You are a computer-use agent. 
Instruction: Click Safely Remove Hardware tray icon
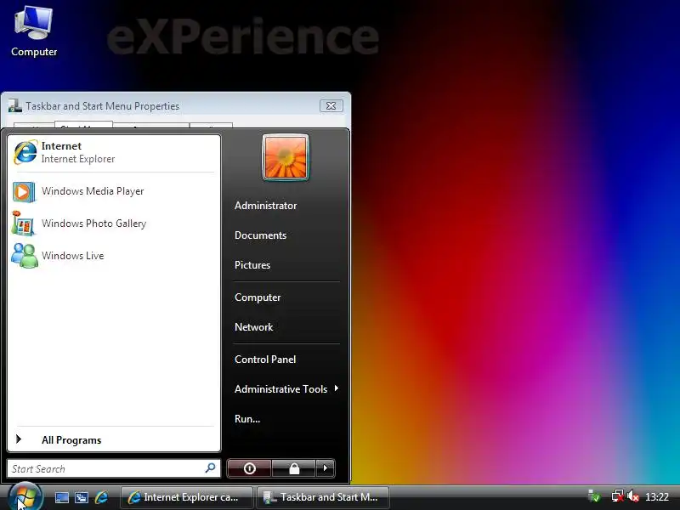coord(593,496)
